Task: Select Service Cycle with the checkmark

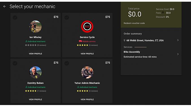Action: point(67,17)
